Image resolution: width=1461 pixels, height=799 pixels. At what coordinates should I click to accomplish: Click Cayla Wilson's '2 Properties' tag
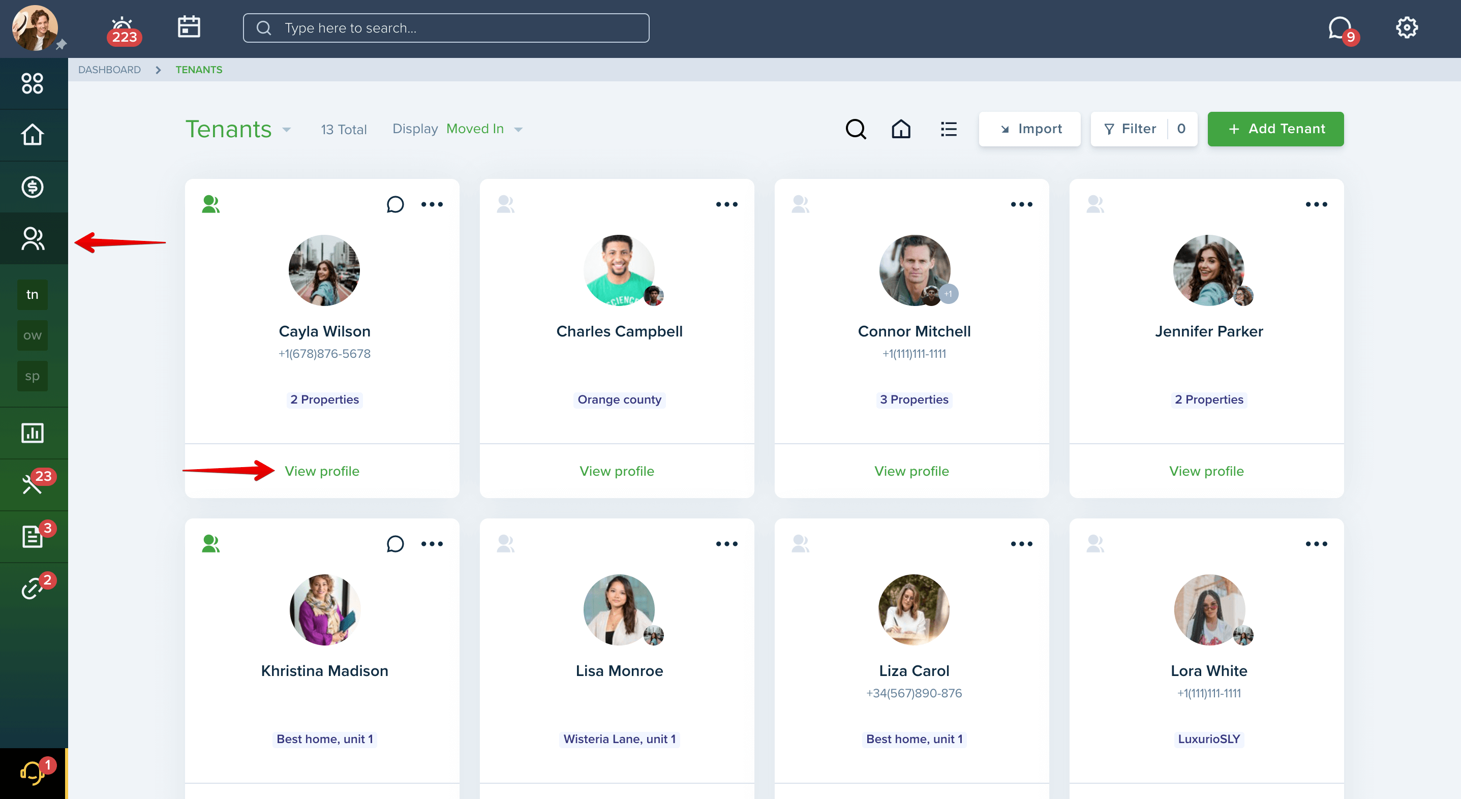point(324,400)
